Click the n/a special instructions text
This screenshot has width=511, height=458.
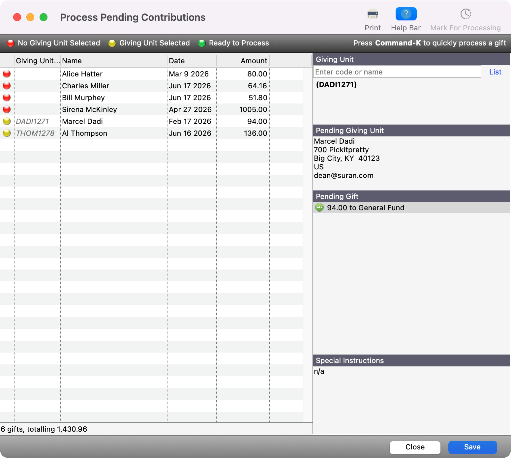click(x=319, y=371)
